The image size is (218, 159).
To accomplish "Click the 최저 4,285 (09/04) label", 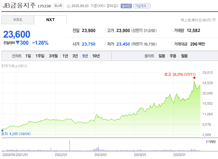I will point(16,134).
